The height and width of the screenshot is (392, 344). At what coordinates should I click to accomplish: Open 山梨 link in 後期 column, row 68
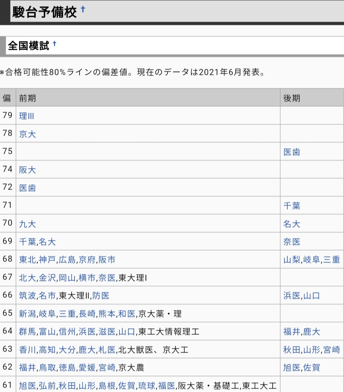(292, 260)
